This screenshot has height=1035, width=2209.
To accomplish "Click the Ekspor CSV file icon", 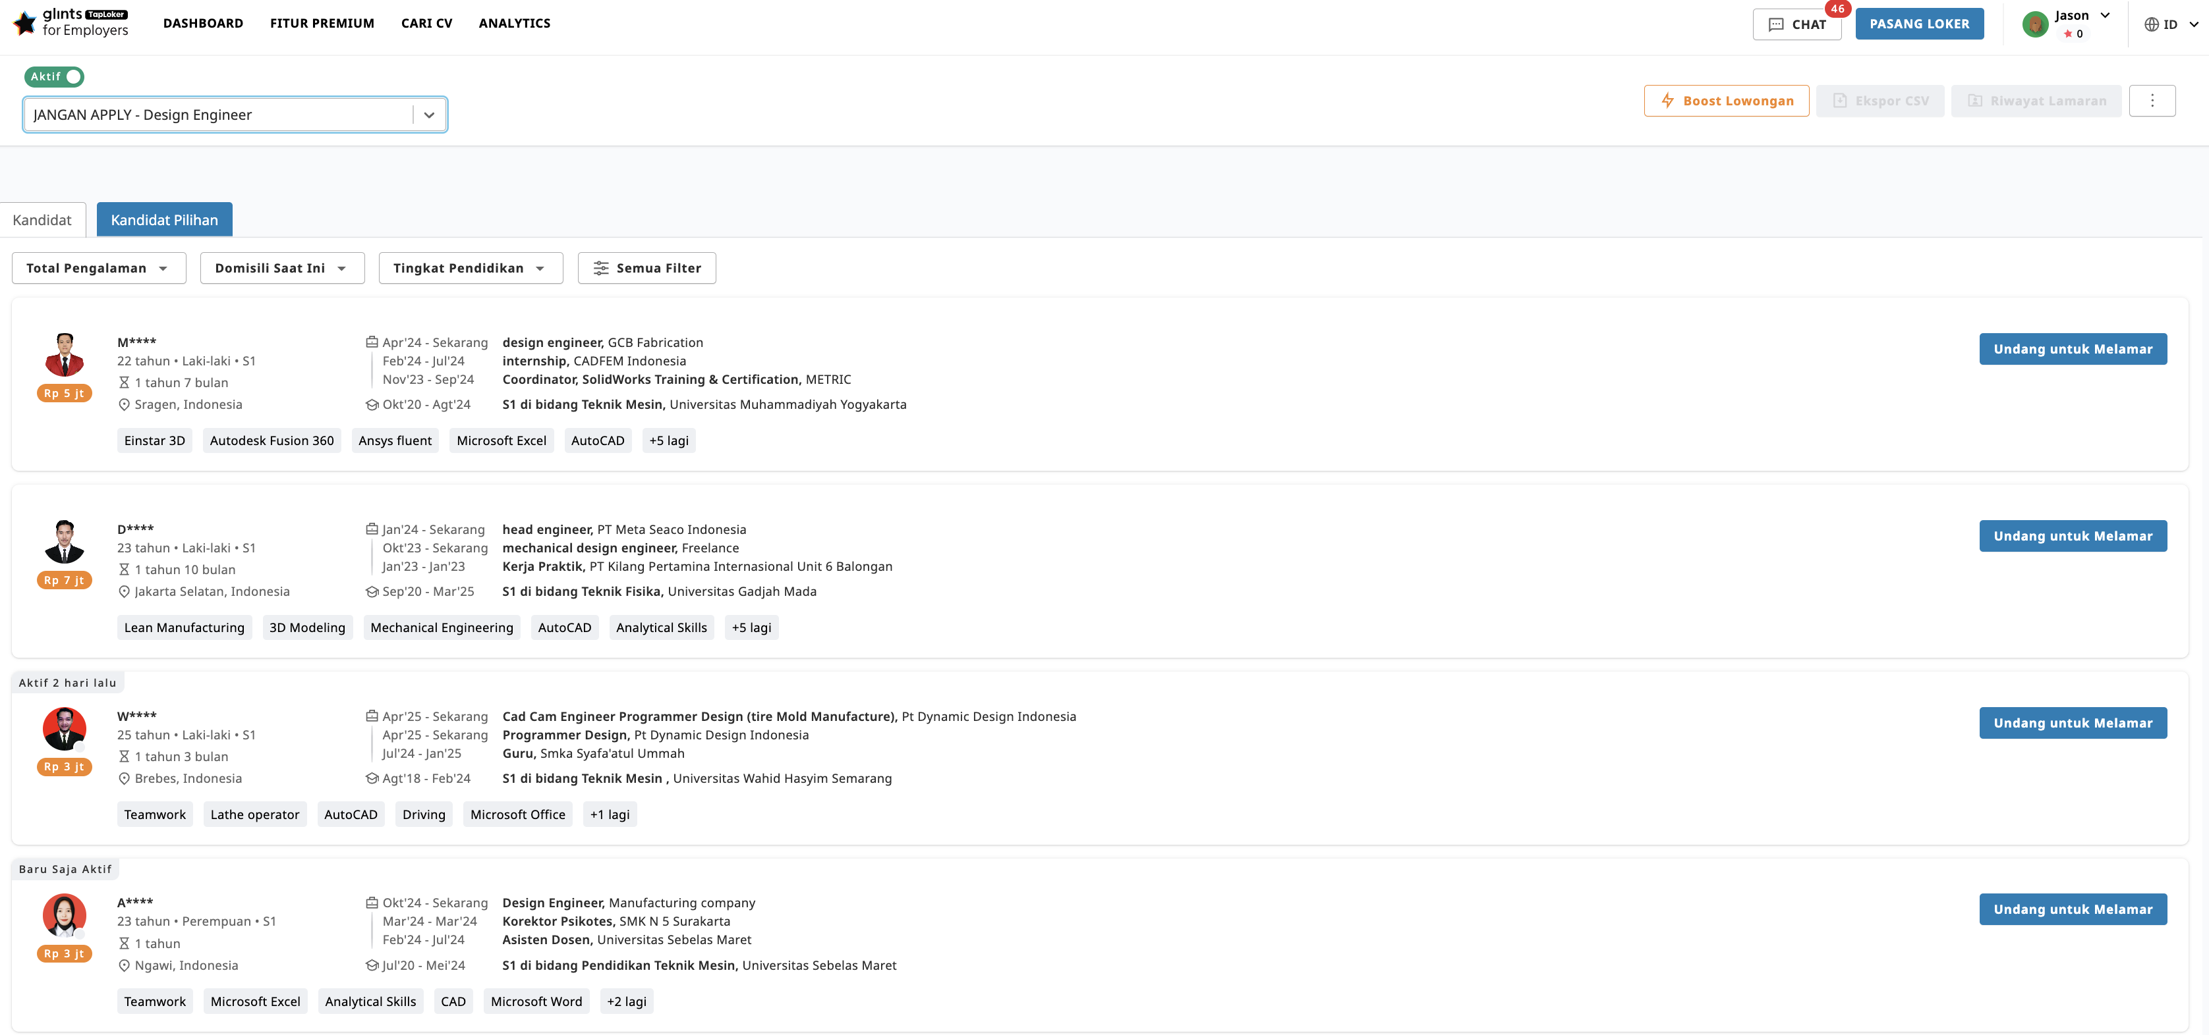I will [x=1839, y=100].
